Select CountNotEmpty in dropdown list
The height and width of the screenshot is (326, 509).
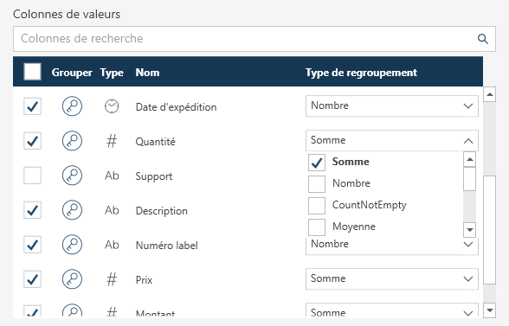coord(369,205)
